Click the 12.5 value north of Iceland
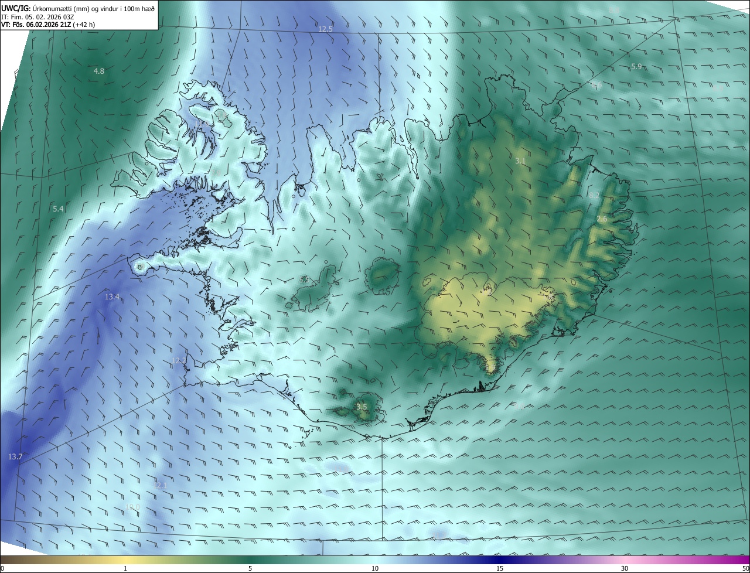Image resolution: width=750 pixels, height=573 pixels. point(325,29)
